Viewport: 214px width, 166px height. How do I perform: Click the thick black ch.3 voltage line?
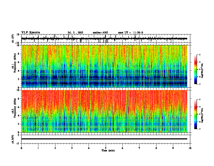[x=104, y=139]
